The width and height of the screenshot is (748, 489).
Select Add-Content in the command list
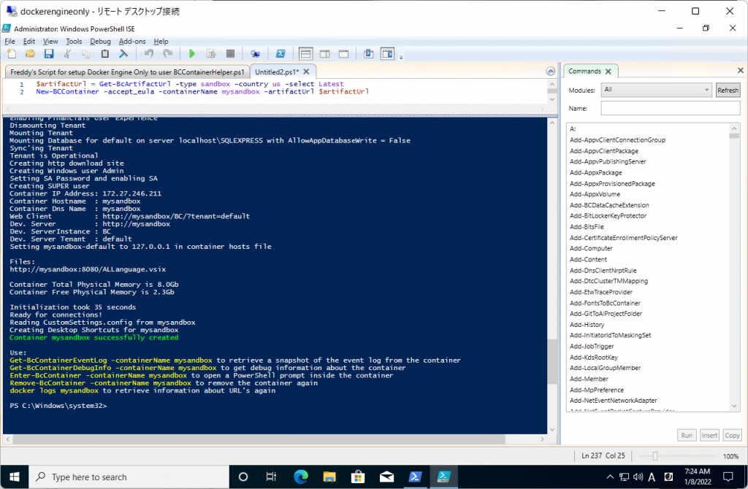coord(588,260)
